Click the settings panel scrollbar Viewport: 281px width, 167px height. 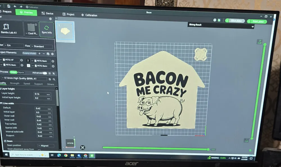(57, 98)
